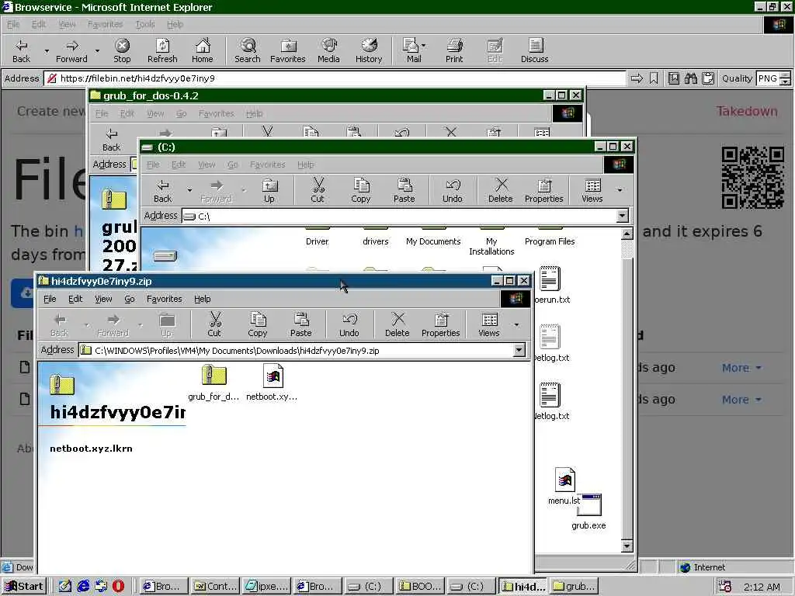Screen dimensions: 795x596
Task: Click Paste in the hi4dzfvyy0e7iny9.zip window toolbar
Action: click(300, 324)
